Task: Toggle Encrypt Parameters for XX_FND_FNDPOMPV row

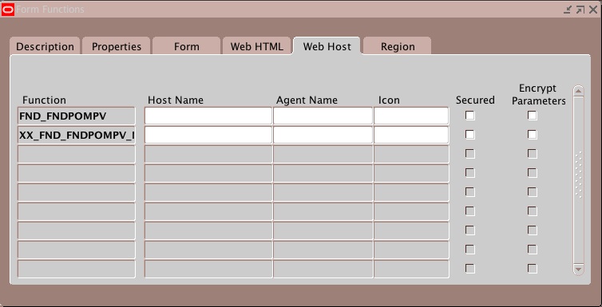Action: click(x=532, y=135)
